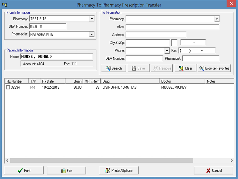Expand the To Pharmacy dropdown

[x=216, y=19]
